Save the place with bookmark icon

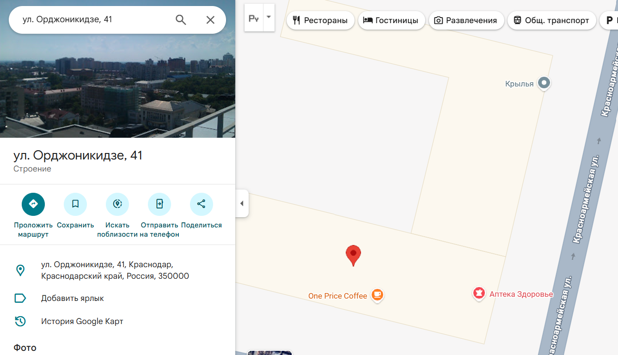coord(75,204)
